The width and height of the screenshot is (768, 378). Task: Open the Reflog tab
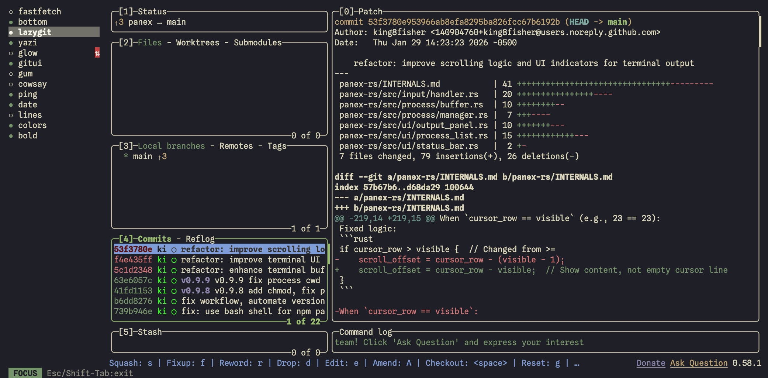point(200,239)
